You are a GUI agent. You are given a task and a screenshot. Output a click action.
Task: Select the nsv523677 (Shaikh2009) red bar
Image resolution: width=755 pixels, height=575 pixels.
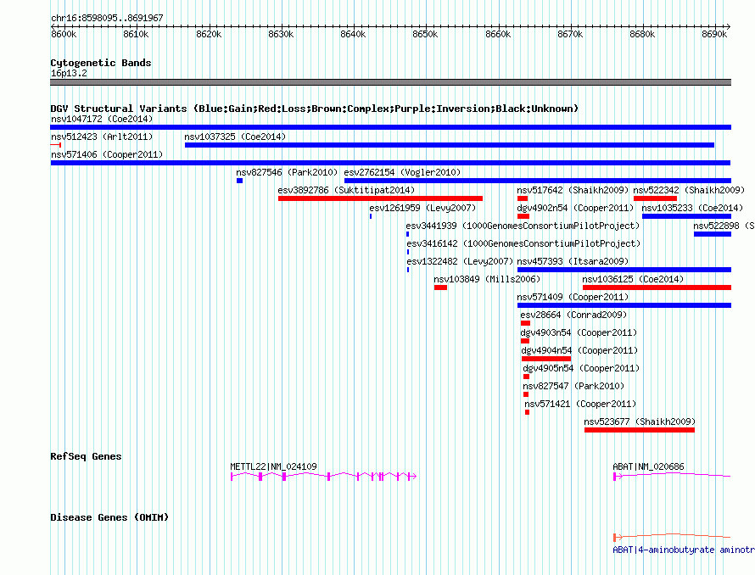tap(640, 430)
